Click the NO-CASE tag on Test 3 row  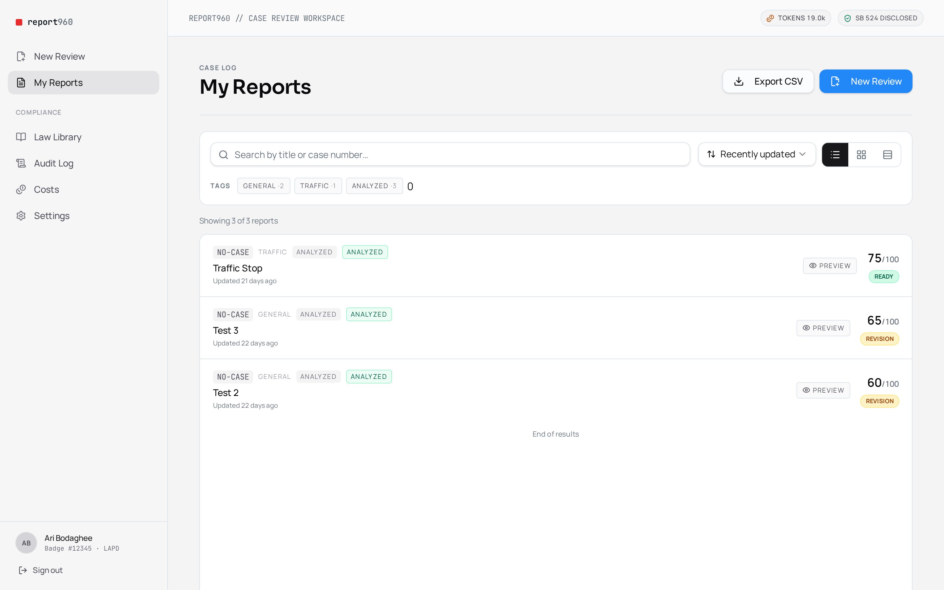coord(233,315)
